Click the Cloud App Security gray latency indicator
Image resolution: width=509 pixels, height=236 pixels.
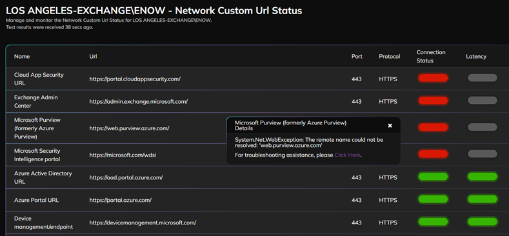pyautogui.click(x=483, y=78)
